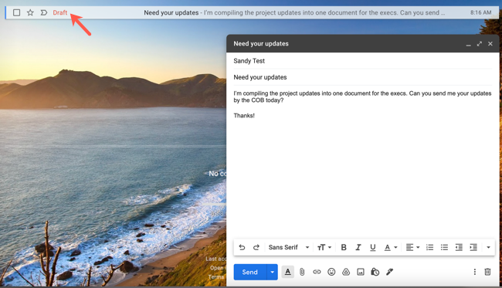
Task: Redo the last edit in compose toolbar
Action: coord(256,247)
